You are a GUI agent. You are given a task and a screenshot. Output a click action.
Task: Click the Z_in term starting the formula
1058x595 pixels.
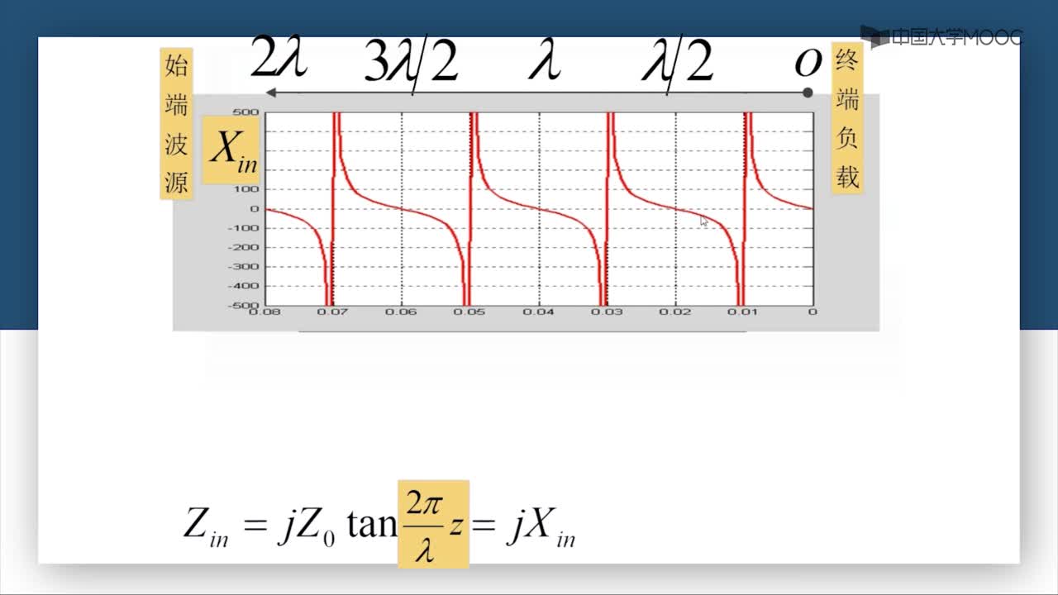tap(206, 526)
